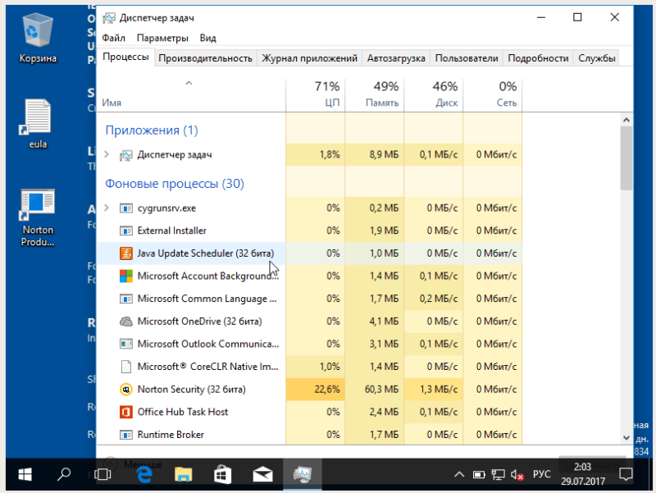Switch to the Журнал приложений tab
The image size is (656, 493).
click(309, 58)
